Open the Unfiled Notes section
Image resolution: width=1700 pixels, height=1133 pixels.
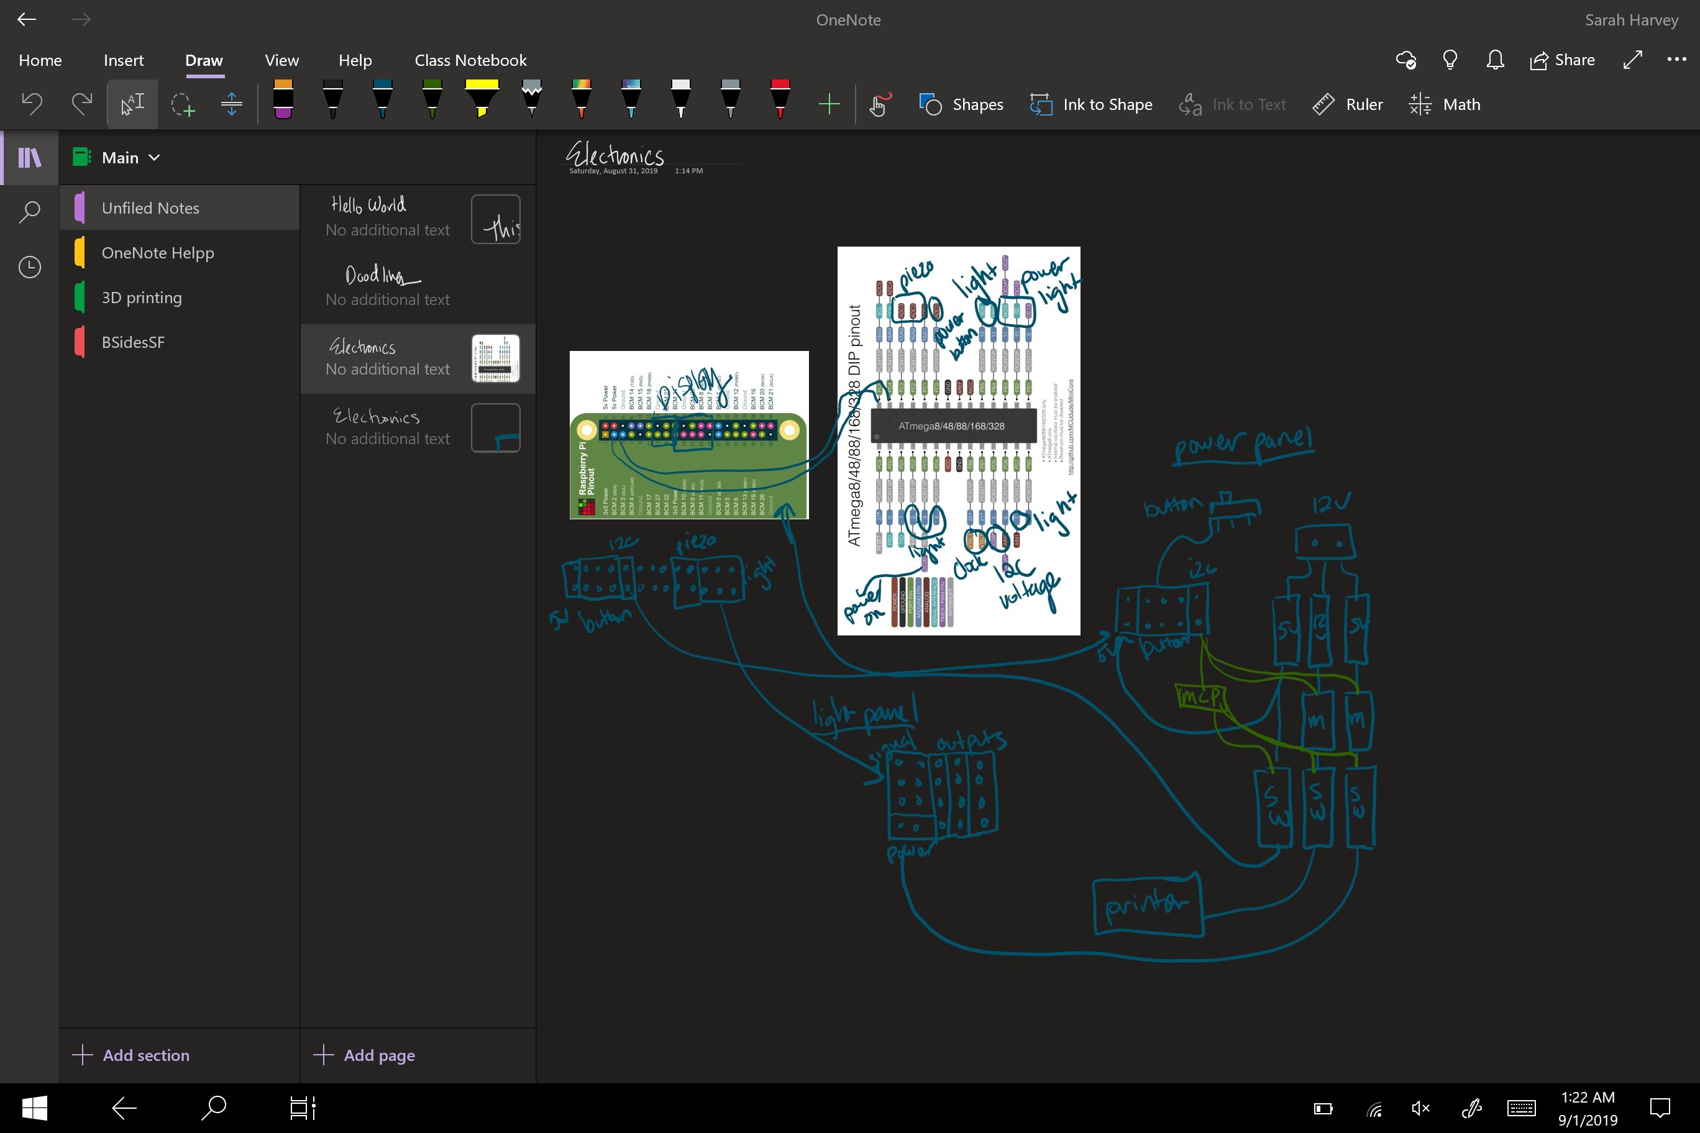point(179,208)
